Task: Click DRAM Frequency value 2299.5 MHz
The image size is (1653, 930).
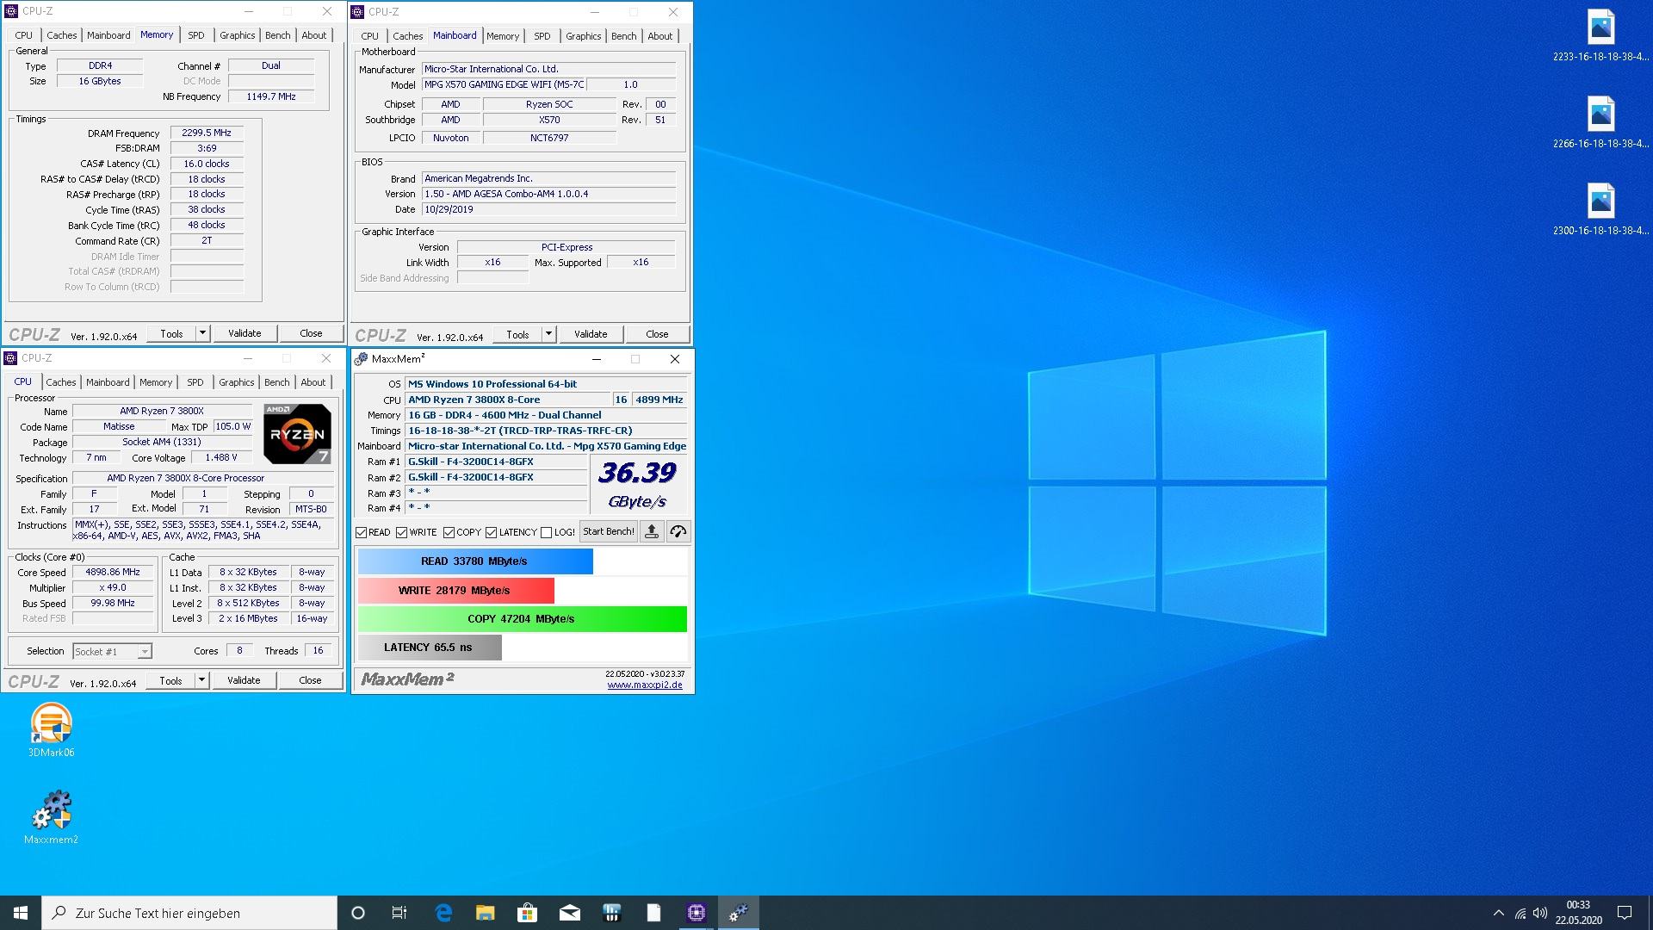Action: 207,133
